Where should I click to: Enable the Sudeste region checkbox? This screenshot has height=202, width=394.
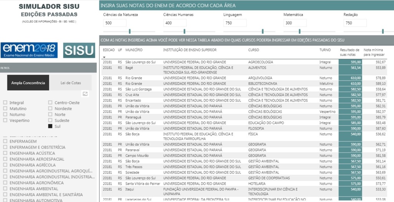[50, 120]
